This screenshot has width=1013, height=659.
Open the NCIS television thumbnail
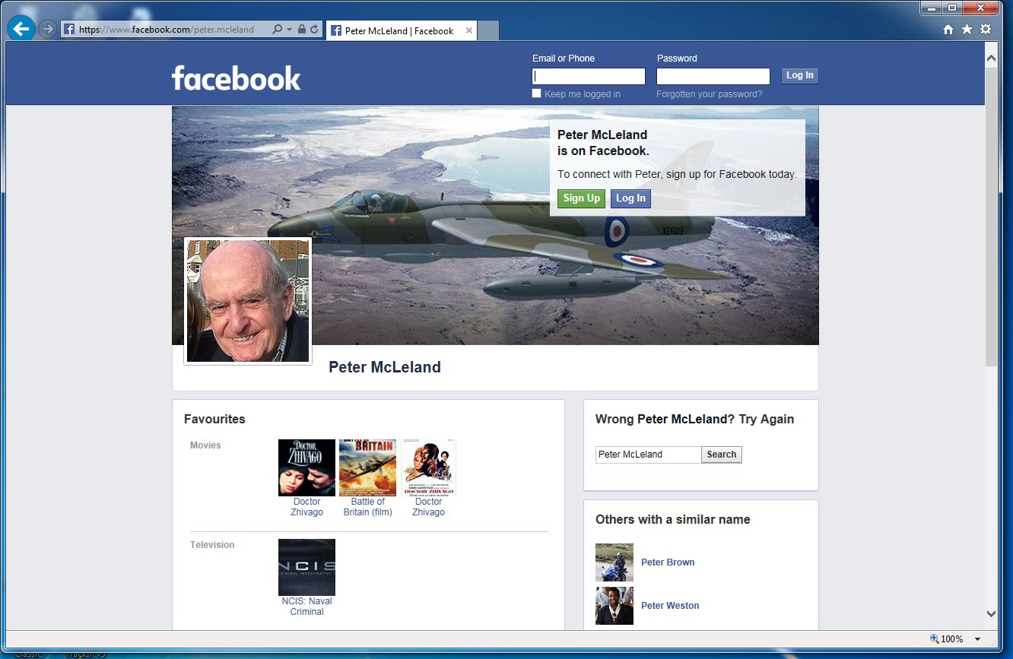306,567
